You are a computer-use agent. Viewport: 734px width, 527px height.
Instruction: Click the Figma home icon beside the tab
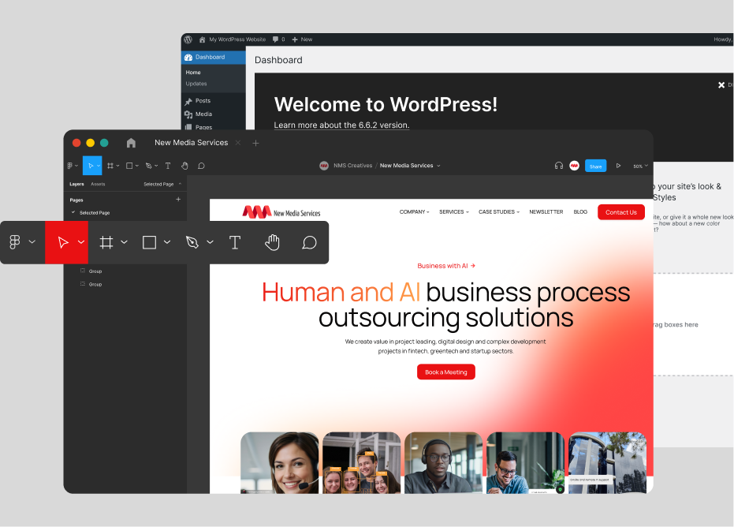(x=131, y=143)
